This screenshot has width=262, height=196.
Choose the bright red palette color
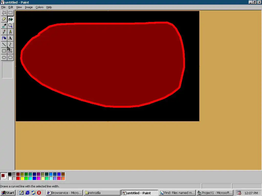(x=18, y=178)
